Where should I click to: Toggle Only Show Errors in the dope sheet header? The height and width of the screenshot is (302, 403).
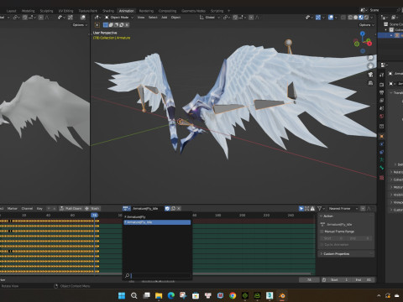312,209
